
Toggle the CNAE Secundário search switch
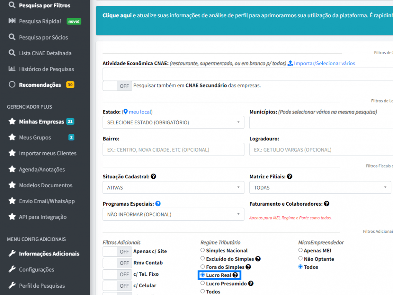[117, 86]
